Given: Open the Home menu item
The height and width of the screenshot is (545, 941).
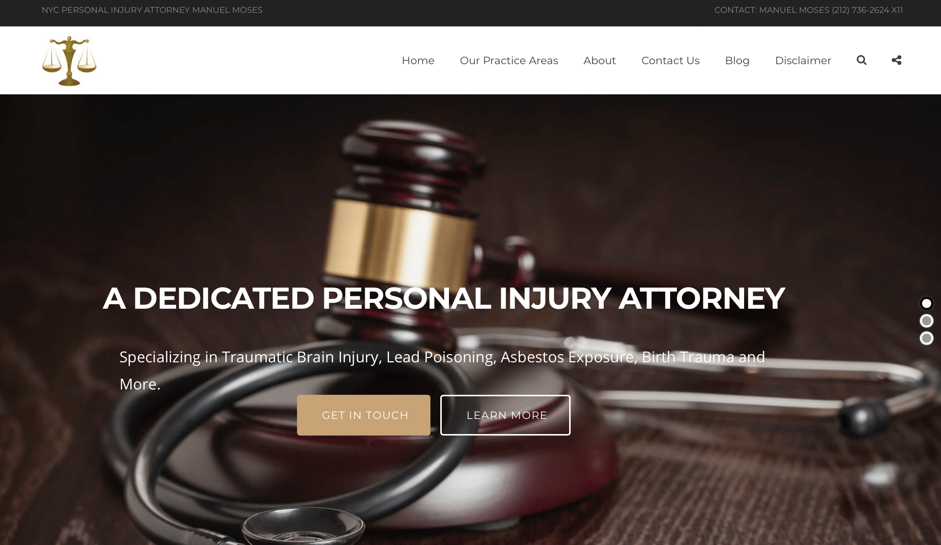Looking at the screenshot, I should pos(418,60).
